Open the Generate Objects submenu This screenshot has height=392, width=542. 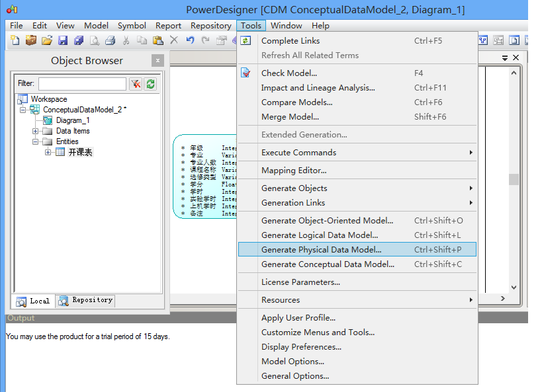pos(471,188)
